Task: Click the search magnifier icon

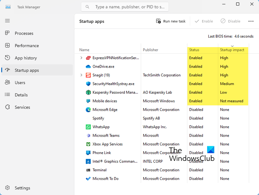Action: (x=87, y=7)
